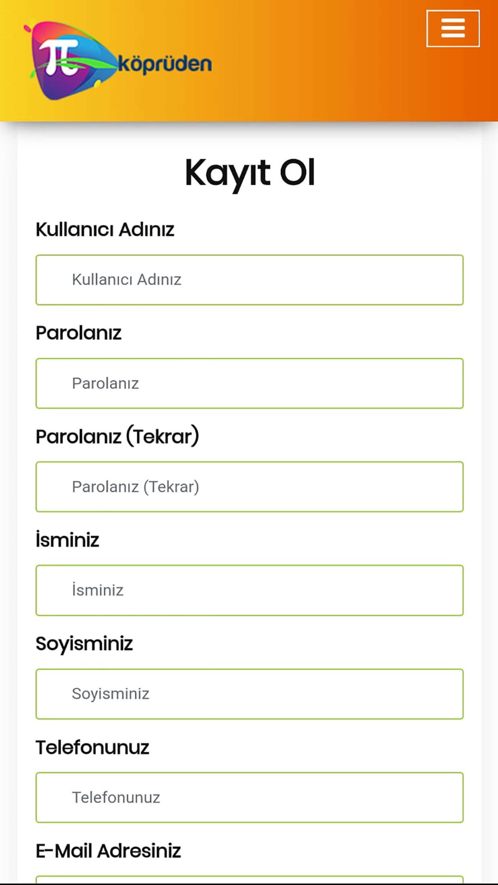
Task: Click the partially visible E-Mail input field
Action: 249,880
